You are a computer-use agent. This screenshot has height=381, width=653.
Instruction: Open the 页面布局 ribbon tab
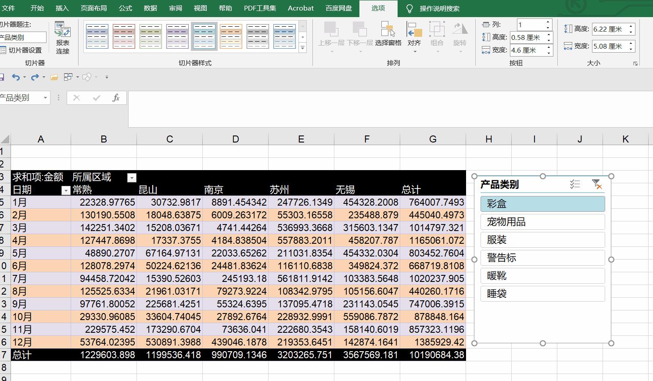93,8
